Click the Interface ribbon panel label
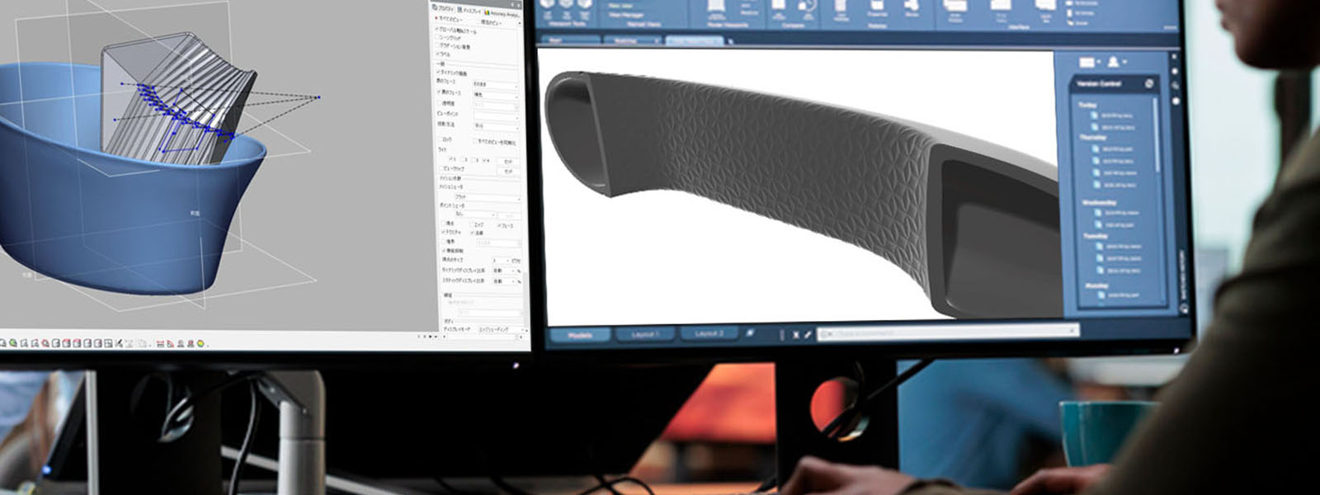The image size is (1320, 495). tap(1019, 26)
